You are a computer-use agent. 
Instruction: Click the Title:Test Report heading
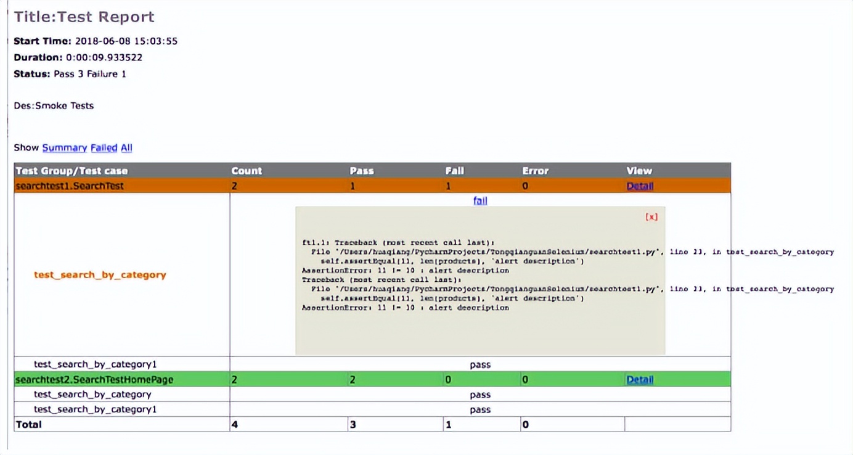tap(84, 17)
